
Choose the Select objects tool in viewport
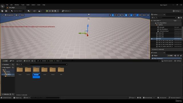pyautogui.click(x=110, y=15)
